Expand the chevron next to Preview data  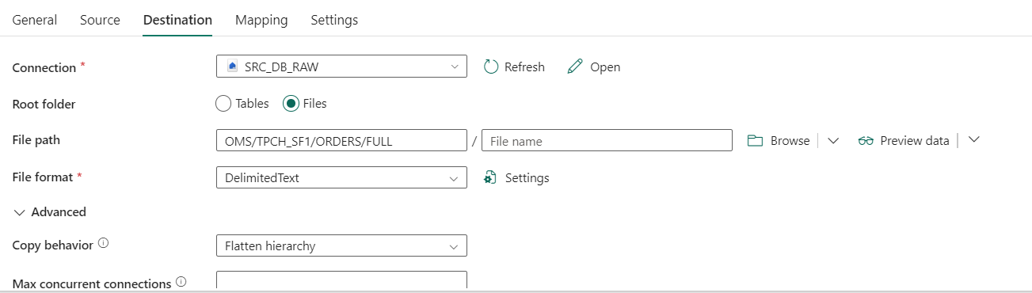pos(974,140)
